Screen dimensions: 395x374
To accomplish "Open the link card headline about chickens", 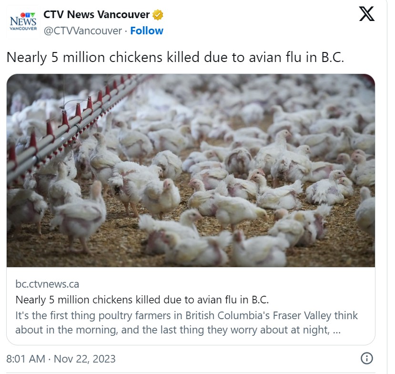I will pos(142,300).
